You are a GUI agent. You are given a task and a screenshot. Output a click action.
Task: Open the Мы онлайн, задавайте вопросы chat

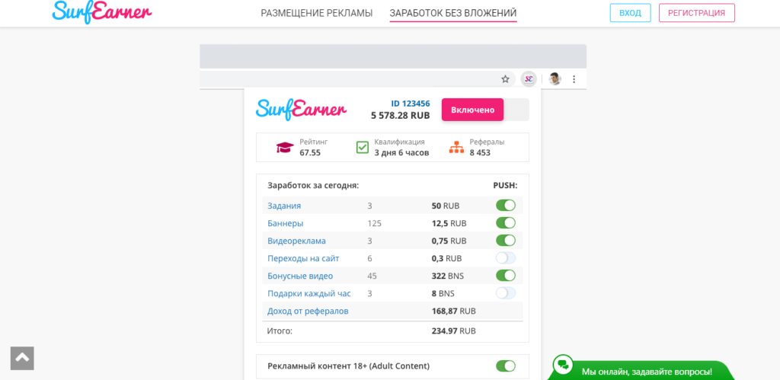tap(647, 371)
